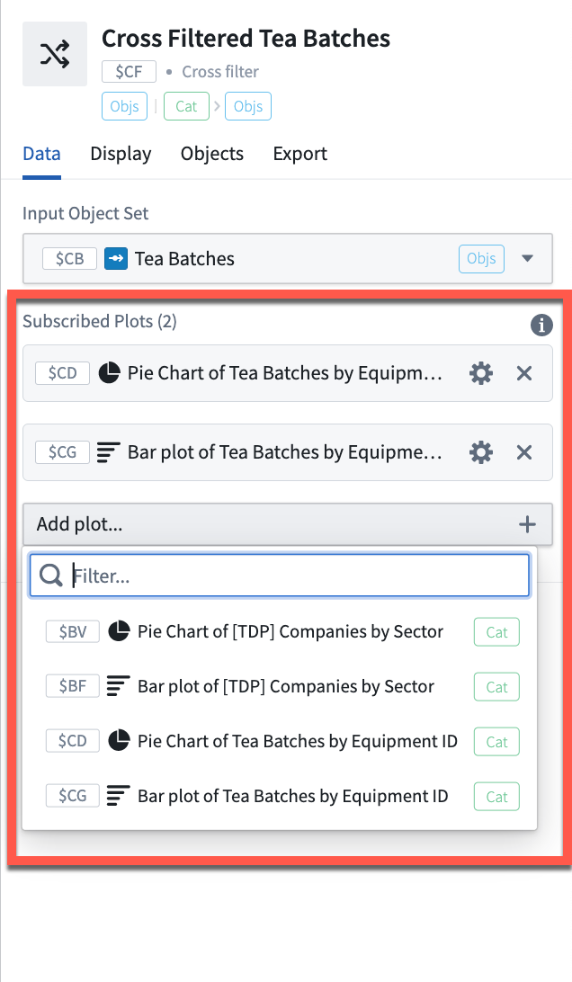This screenshot has height=982, width=572.
Task: Switch to the Data tab
Action: (42, 154)
